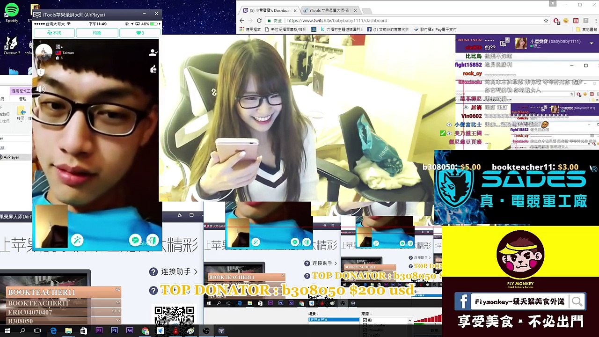The height and width of the screenshot is (337, 599).
Task: Open Adobe After Effects from the taskbar
Action: point(130,331)
